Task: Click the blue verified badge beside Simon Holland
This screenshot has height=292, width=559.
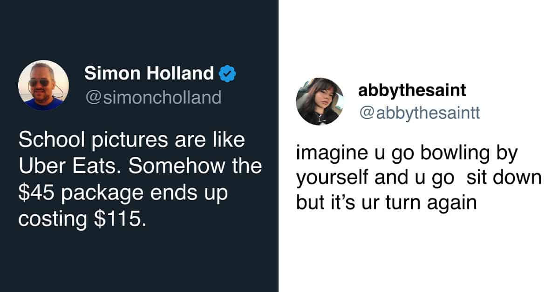Action: point(228,74)
